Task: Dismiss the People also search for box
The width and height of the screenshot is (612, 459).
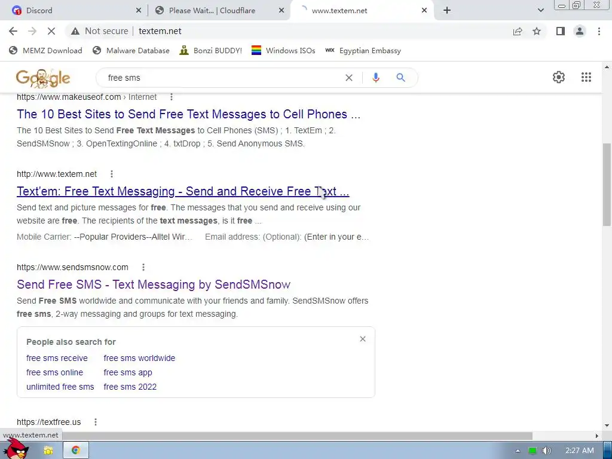Action: (x=363, y=339)
